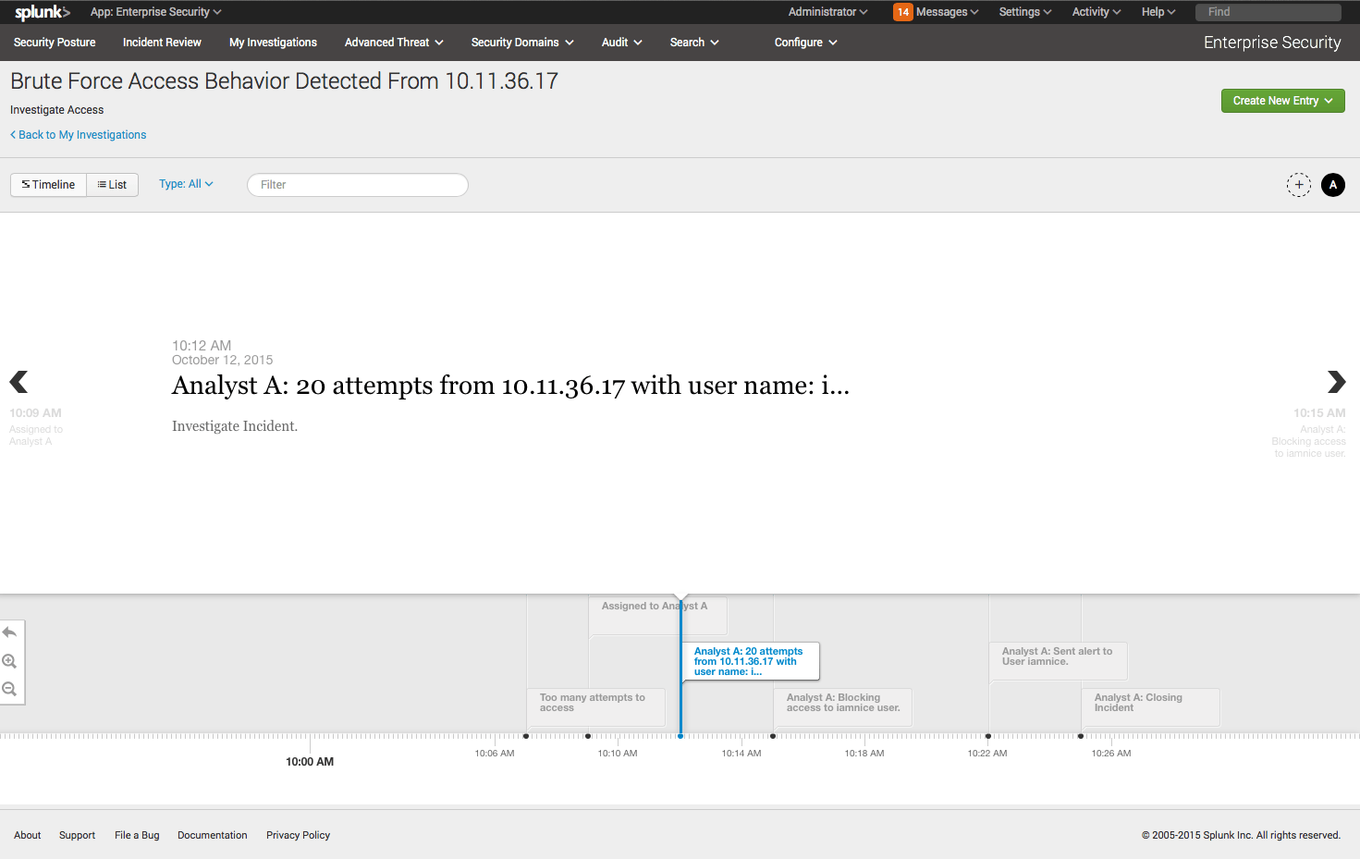Open the Documentation footer link
Screen dimensions: 1360x859
click(212, 835)
